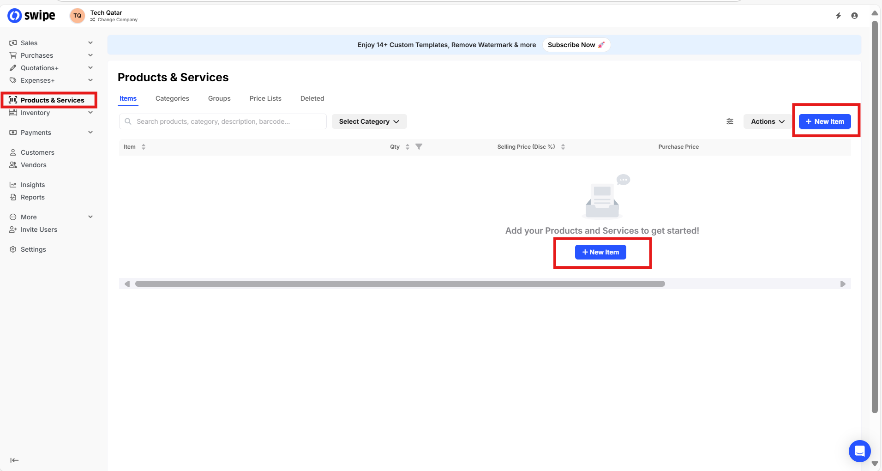Click the horizontal table scrollbar thumb
882x471 pixels.
click(400, 284)
